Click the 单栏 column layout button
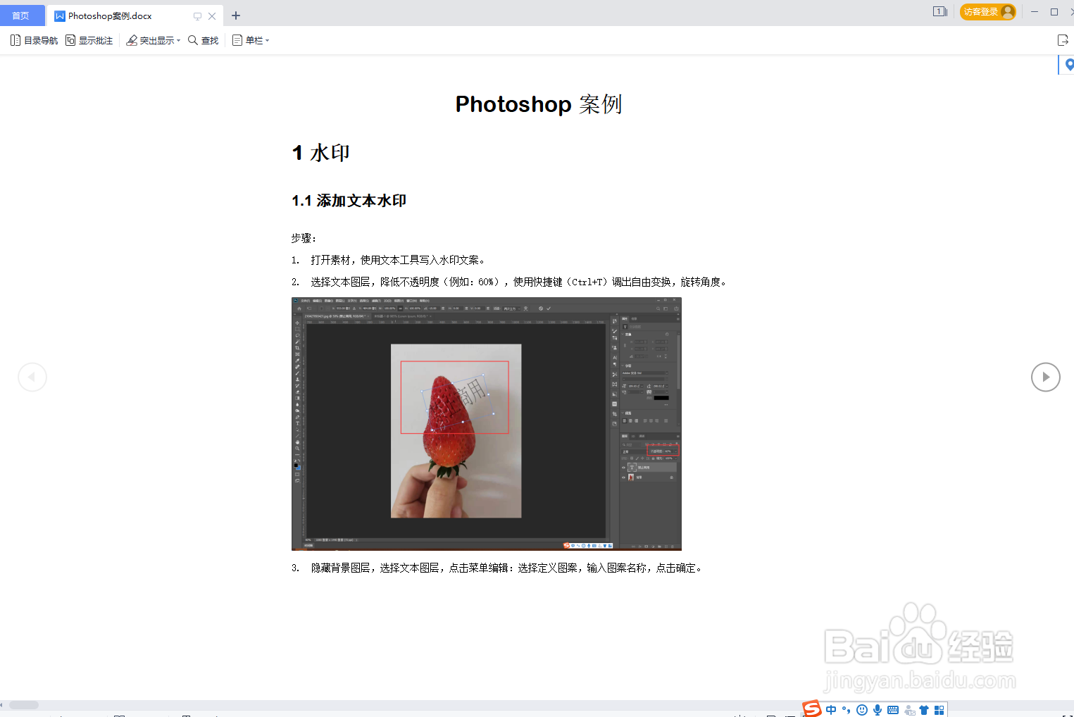The image size is (1074, 717). 247,40
